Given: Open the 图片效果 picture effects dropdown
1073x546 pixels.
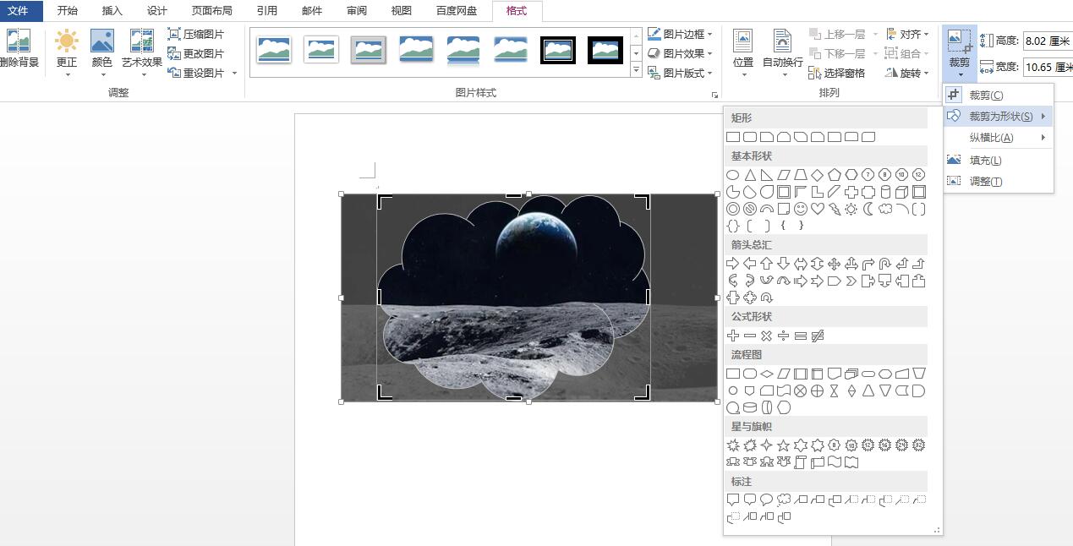Looking at the screenshot, I should [681, 54].
